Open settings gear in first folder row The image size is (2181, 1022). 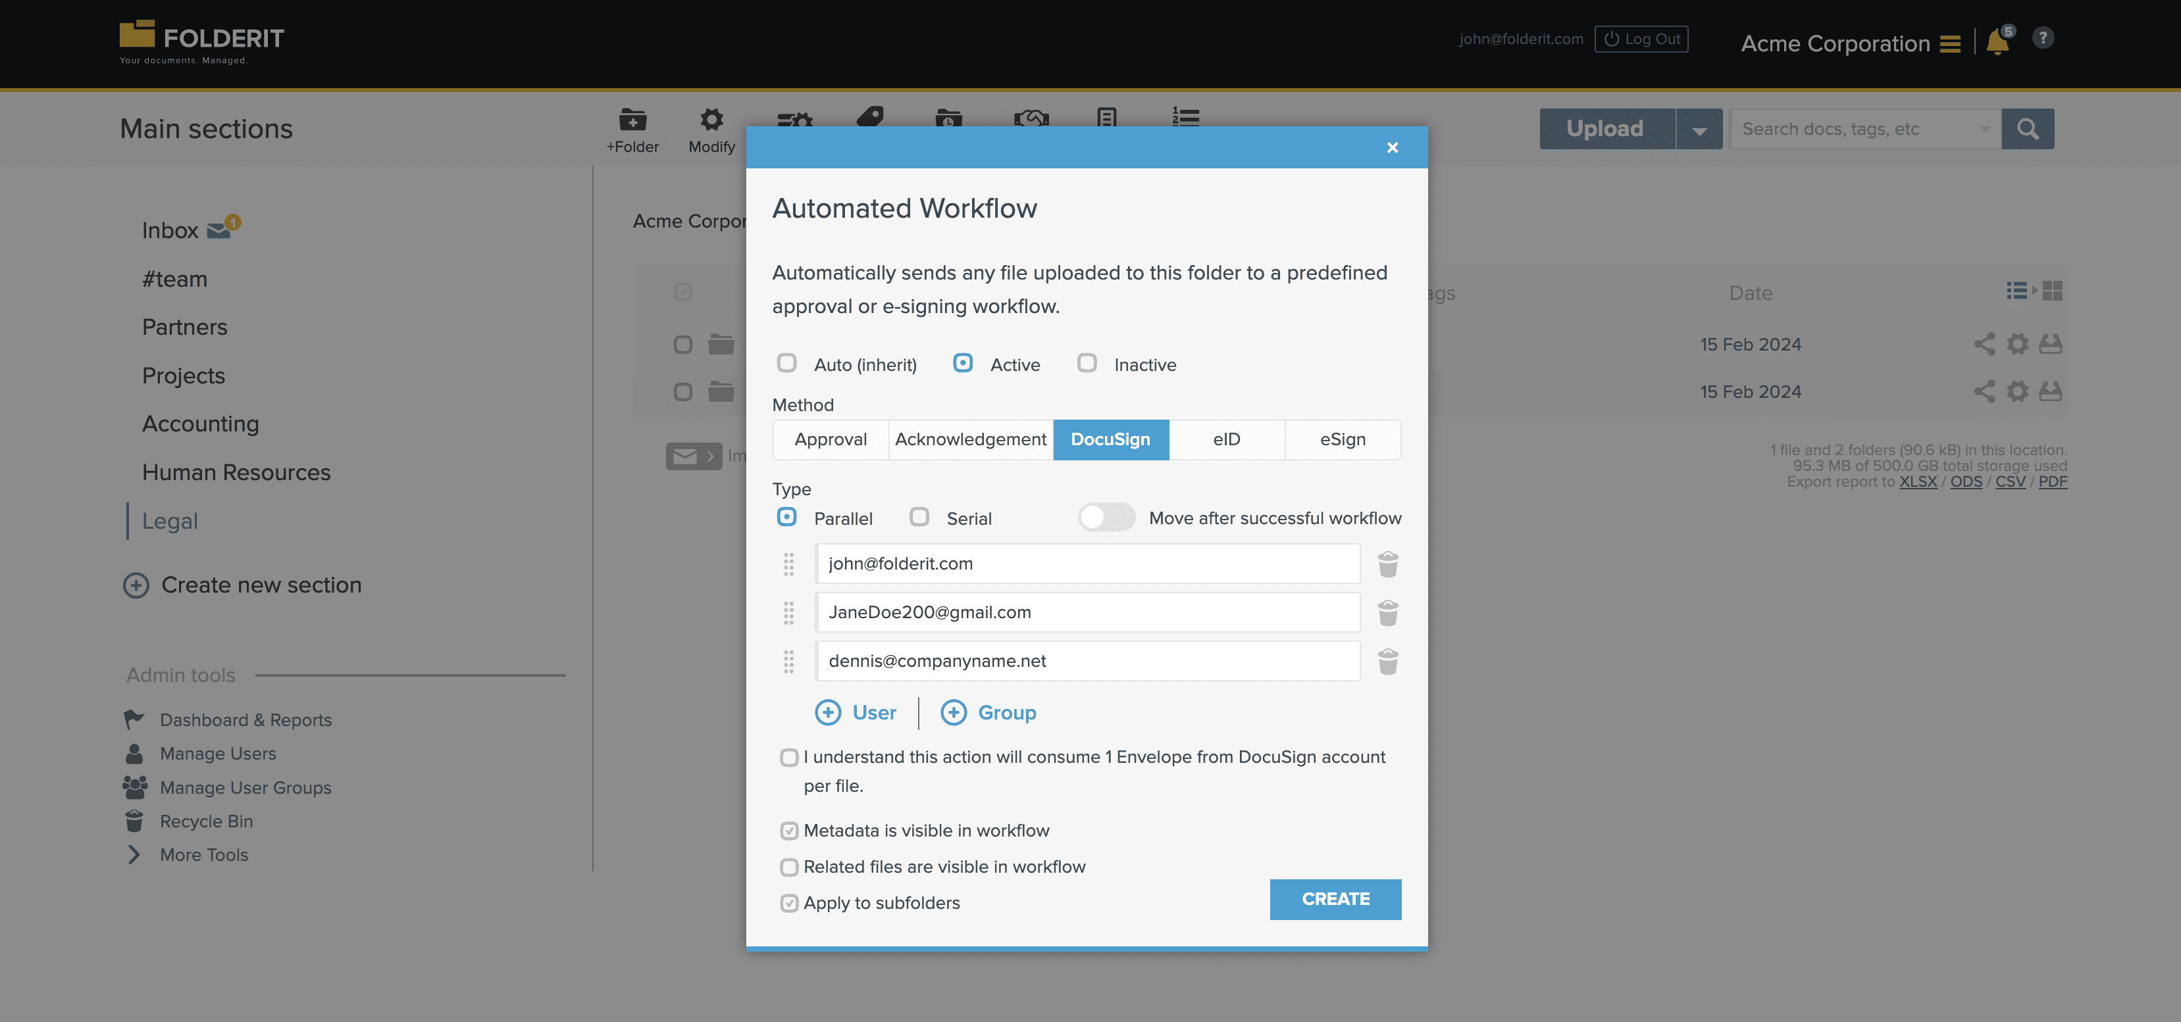point(2018,345)
